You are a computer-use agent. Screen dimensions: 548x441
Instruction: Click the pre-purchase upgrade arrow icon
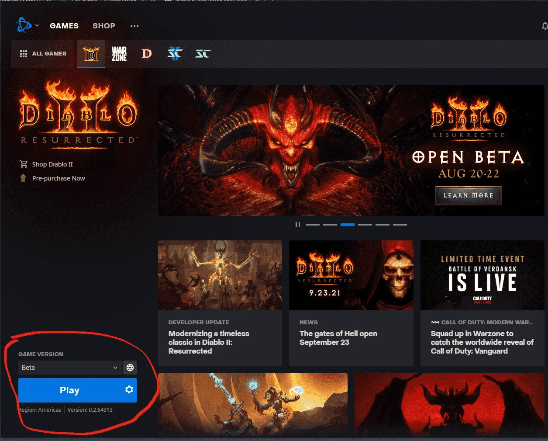click(x=23, y=178)
